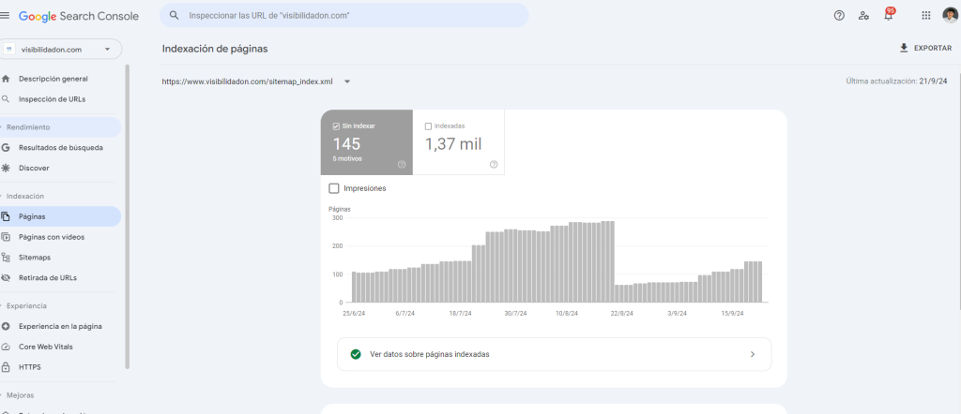Uncheck the Sin indexar checkbox
961x414 pixels.
pyautogui.click(x=337, y=126)
